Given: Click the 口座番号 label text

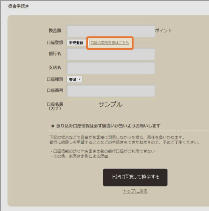Looking at the screenshot, I should pos(55,90).
